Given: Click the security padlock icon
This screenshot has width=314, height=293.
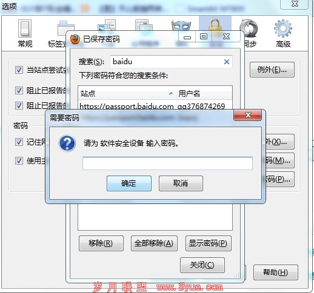Looking at the screenshot, I should click(x=215, y=25).
